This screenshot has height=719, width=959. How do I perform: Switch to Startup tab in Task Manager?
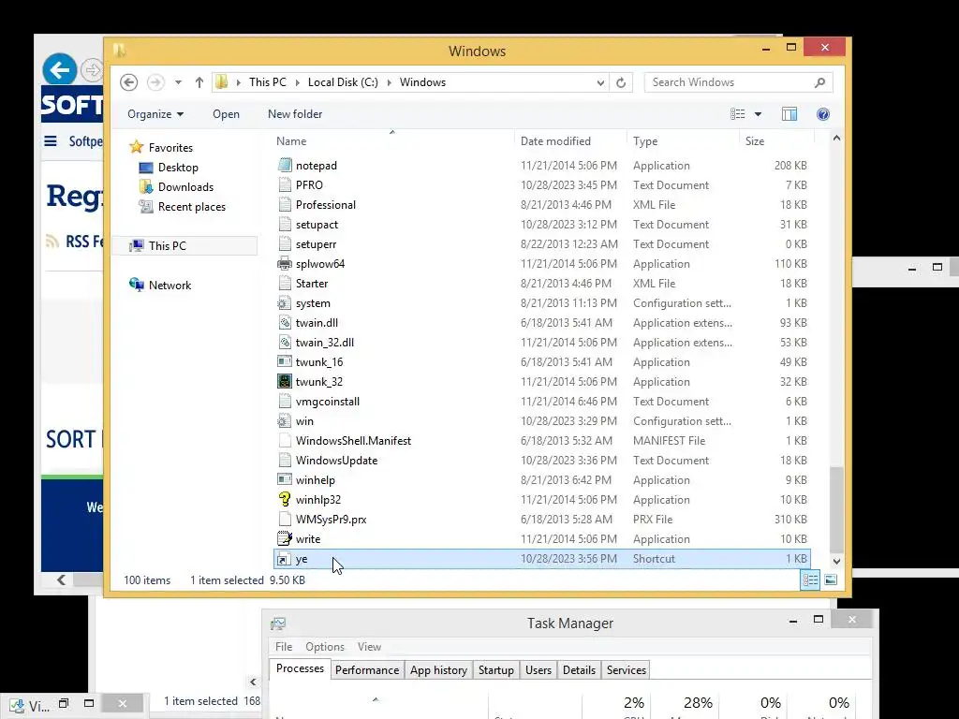496,670
